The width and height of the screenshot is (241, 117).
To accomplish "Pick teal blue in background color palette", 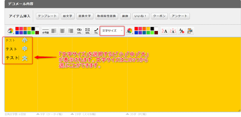I will [x=25, y=33].
